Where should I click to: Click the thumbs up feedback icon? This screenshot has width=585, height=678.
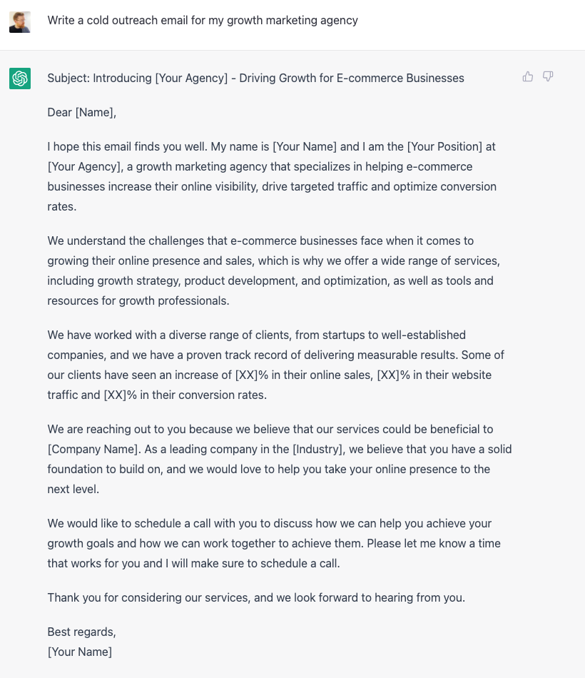click(x=528, y=76)
